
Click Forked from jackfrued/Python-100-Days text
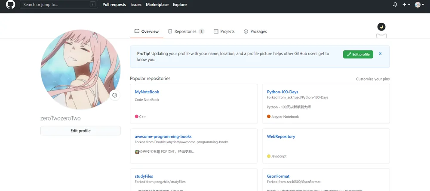coord(298,97)
